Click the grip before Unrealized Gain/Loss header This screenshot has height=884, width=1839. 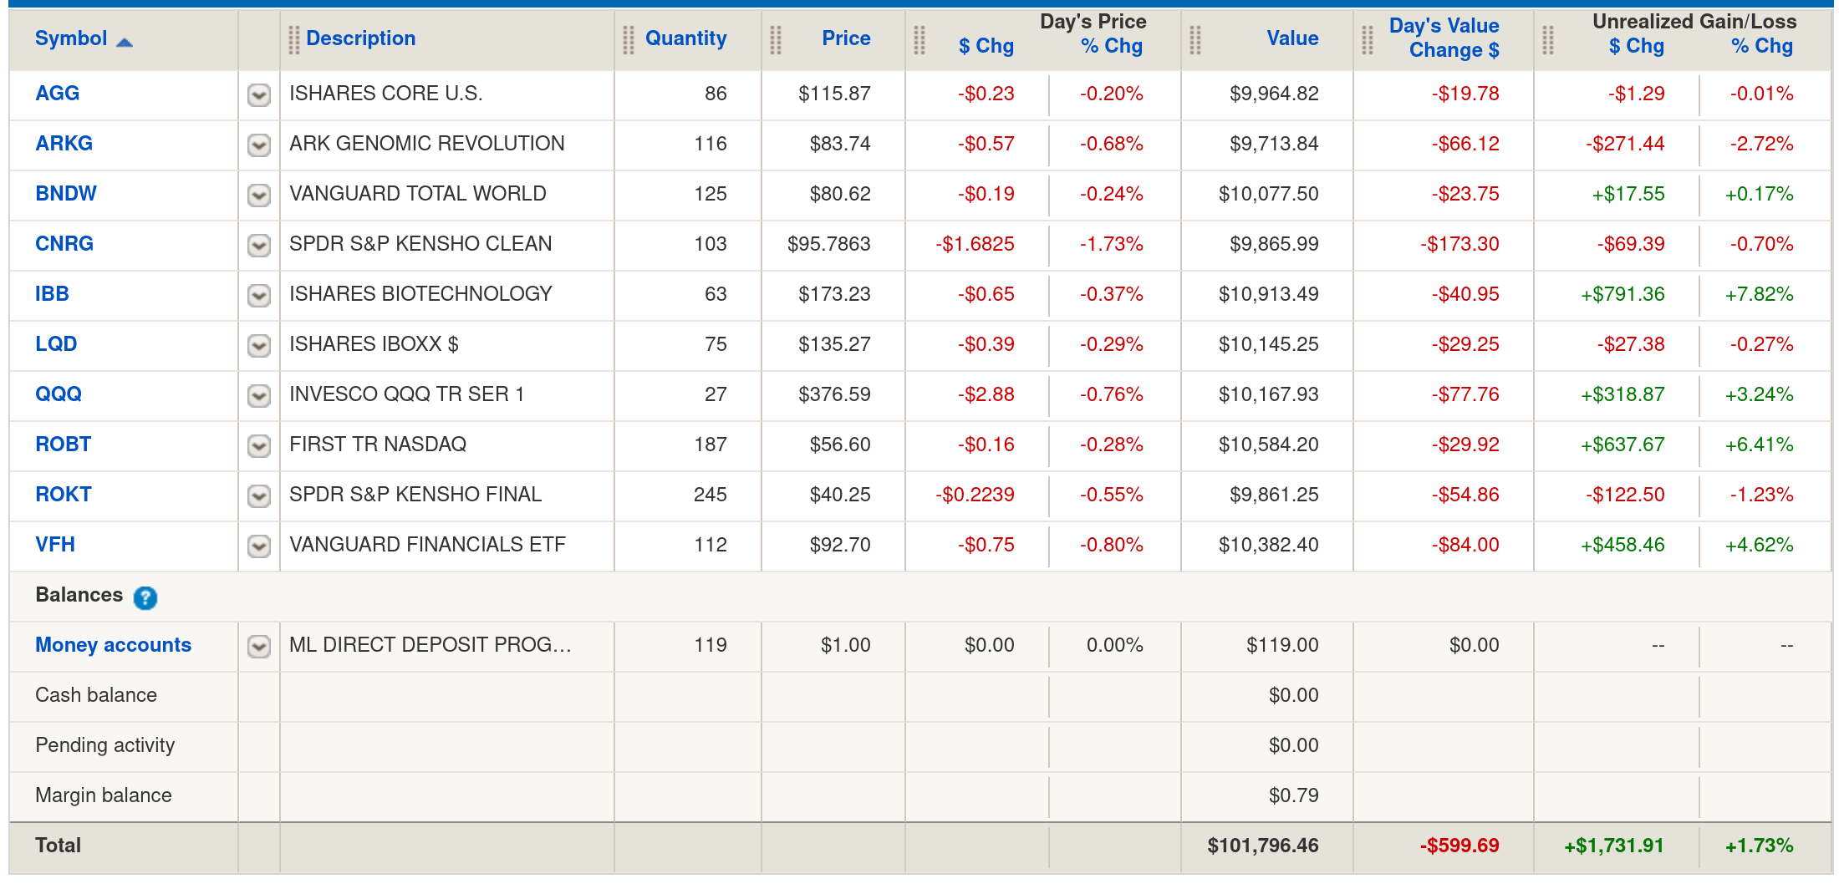(1547, 39)
